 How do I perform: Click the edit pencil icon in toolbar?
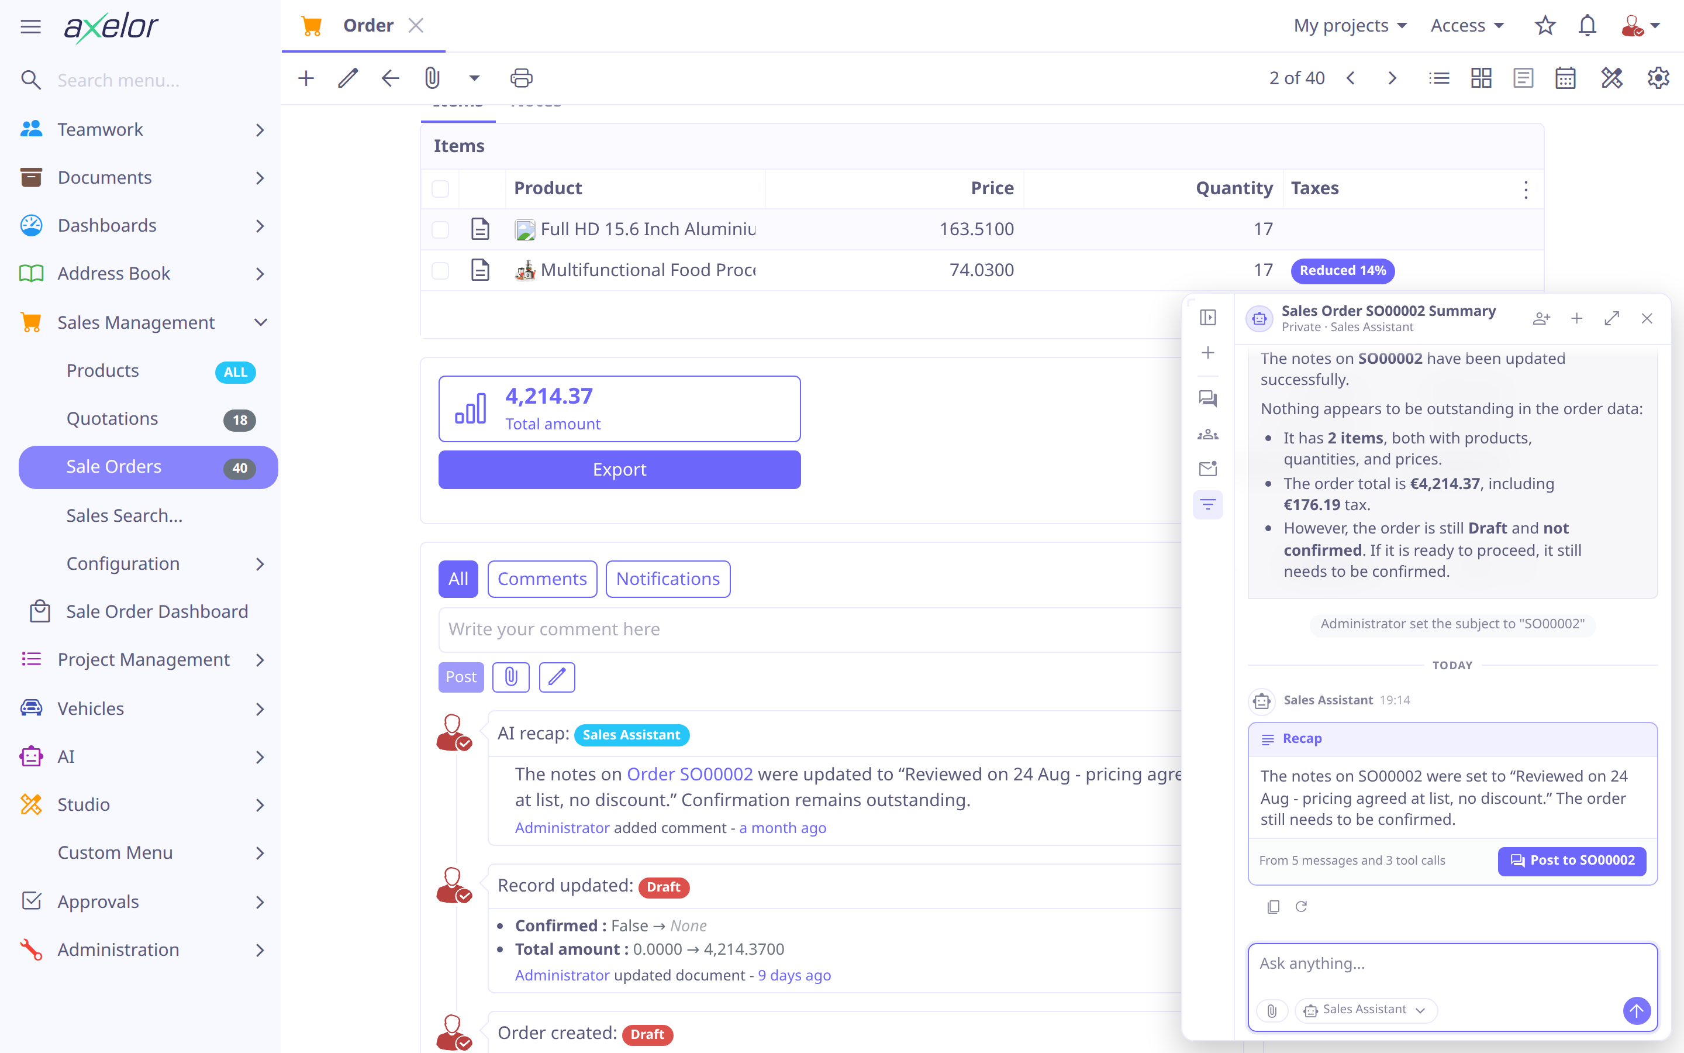click(348, 78)
